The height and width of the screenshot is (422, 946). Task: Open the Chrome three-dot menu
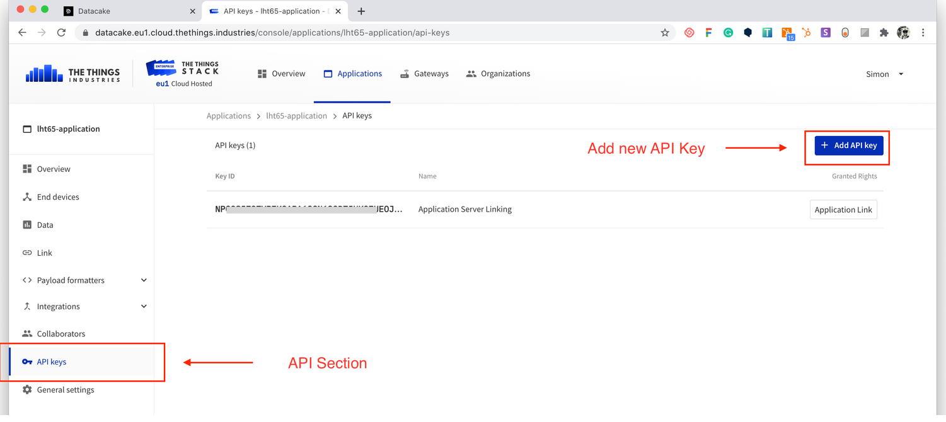923,33
